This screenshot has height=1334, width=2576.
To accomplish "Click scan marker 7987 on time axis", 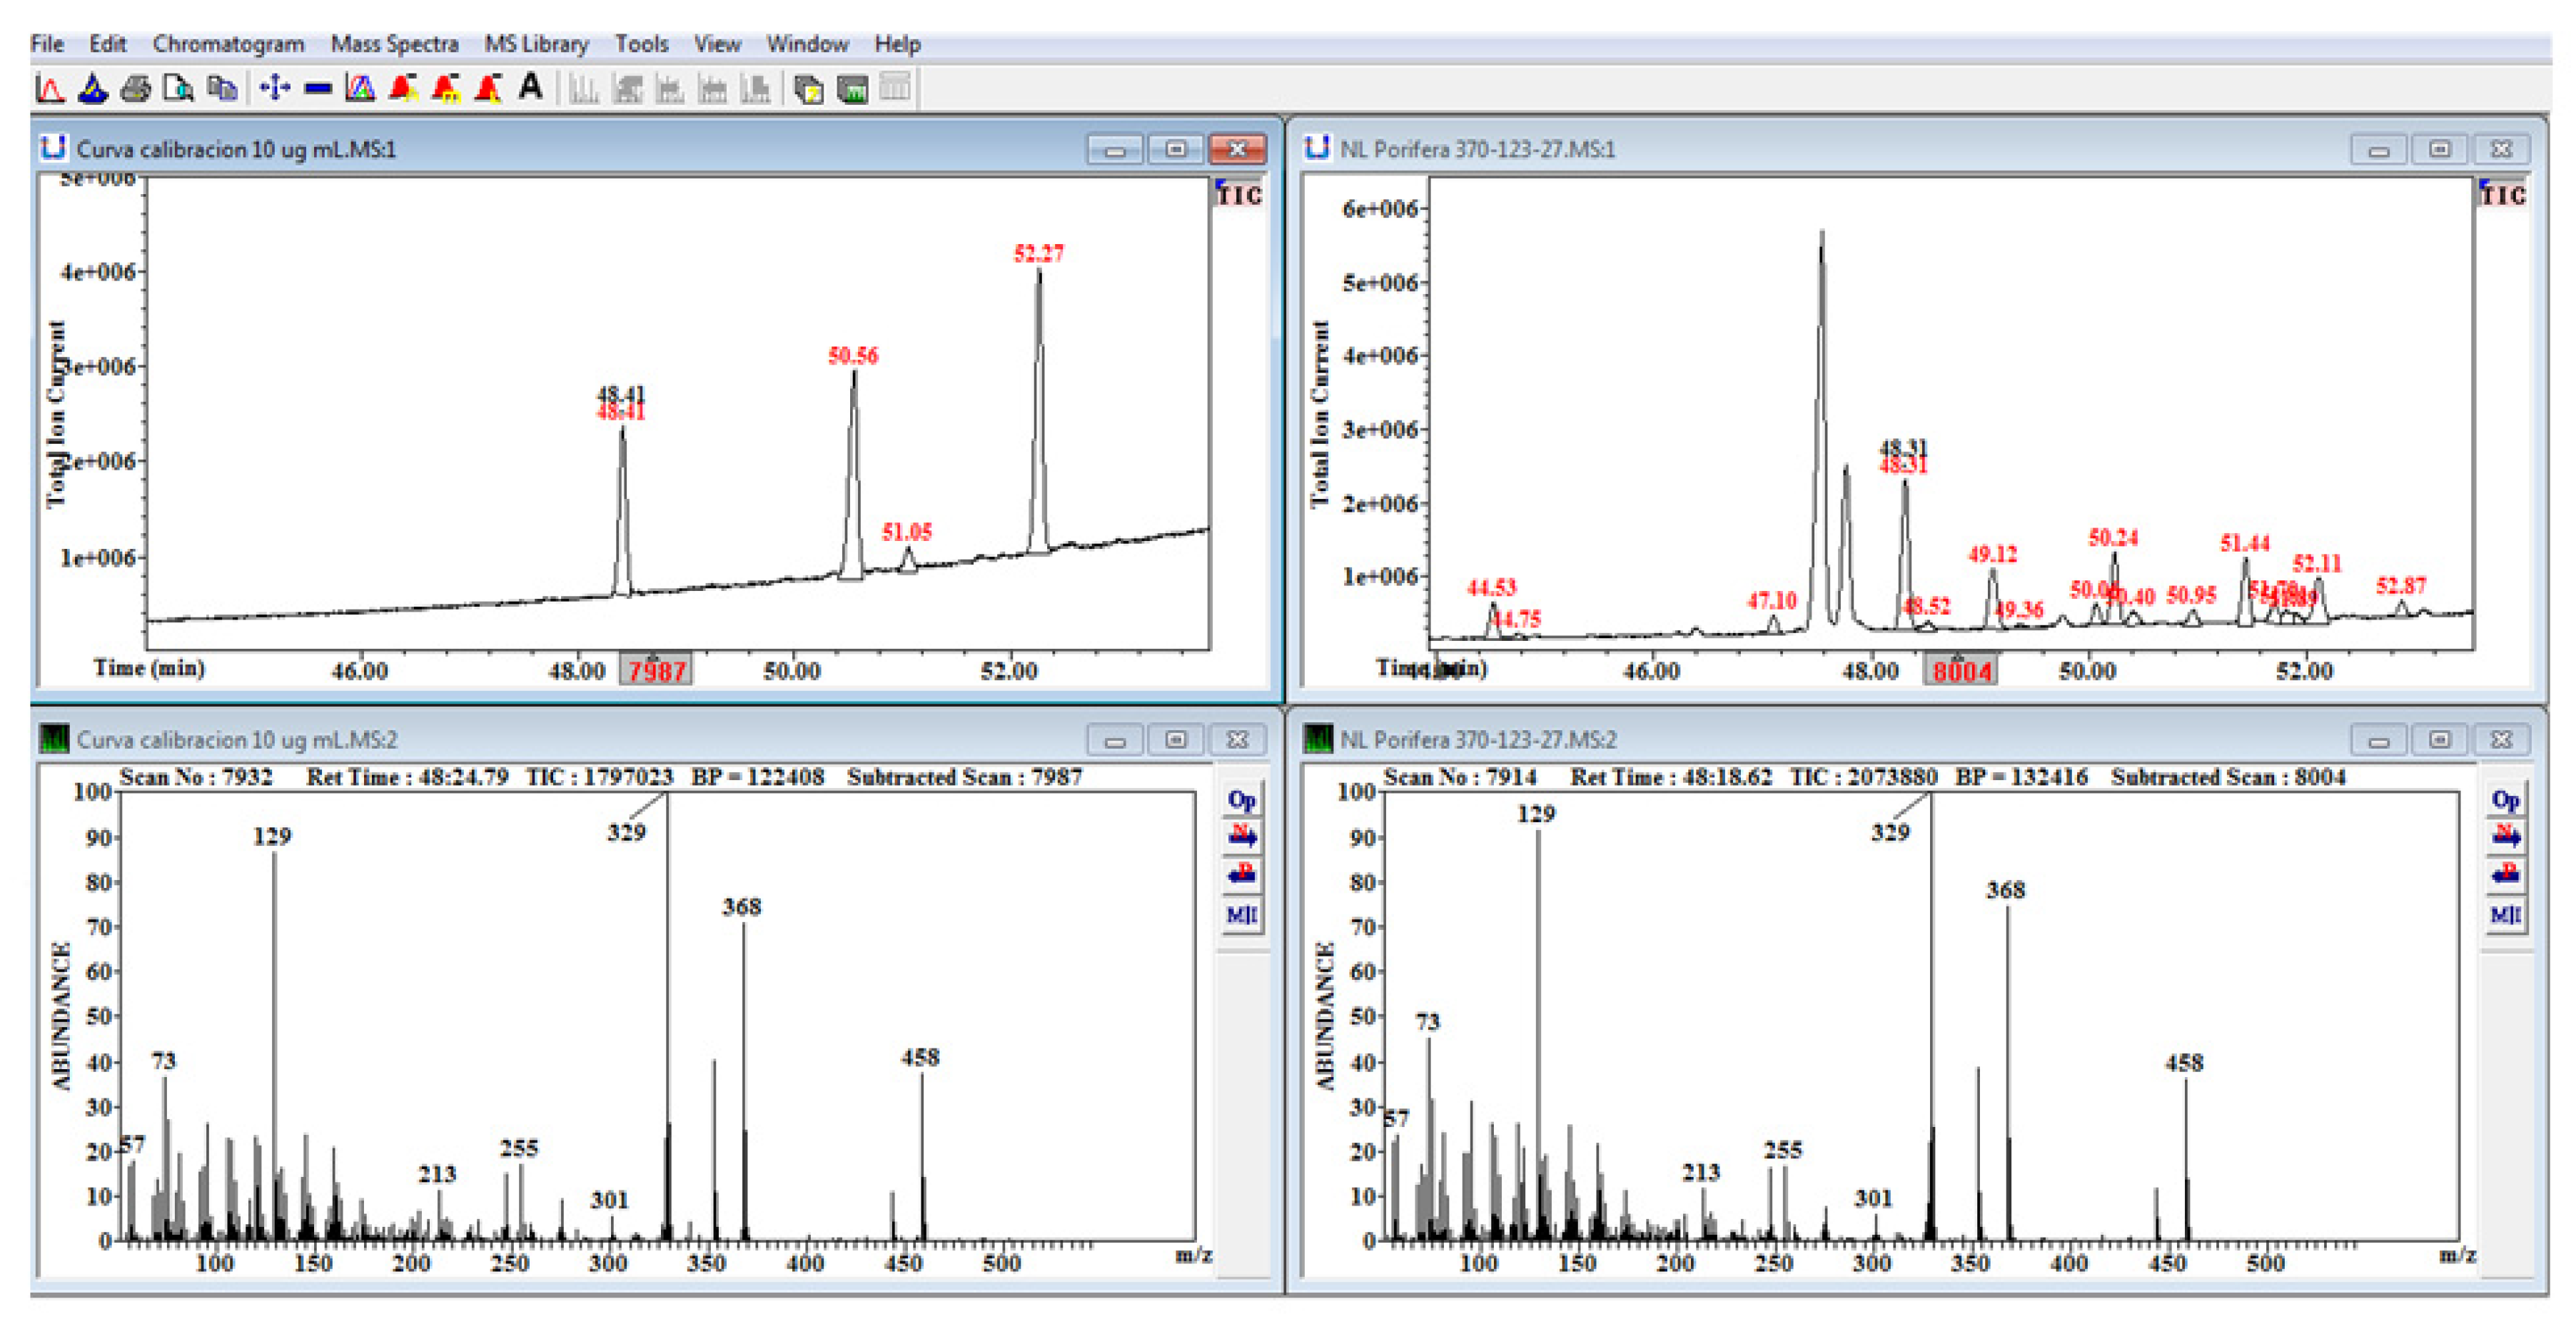I will [x=656, y=670].
